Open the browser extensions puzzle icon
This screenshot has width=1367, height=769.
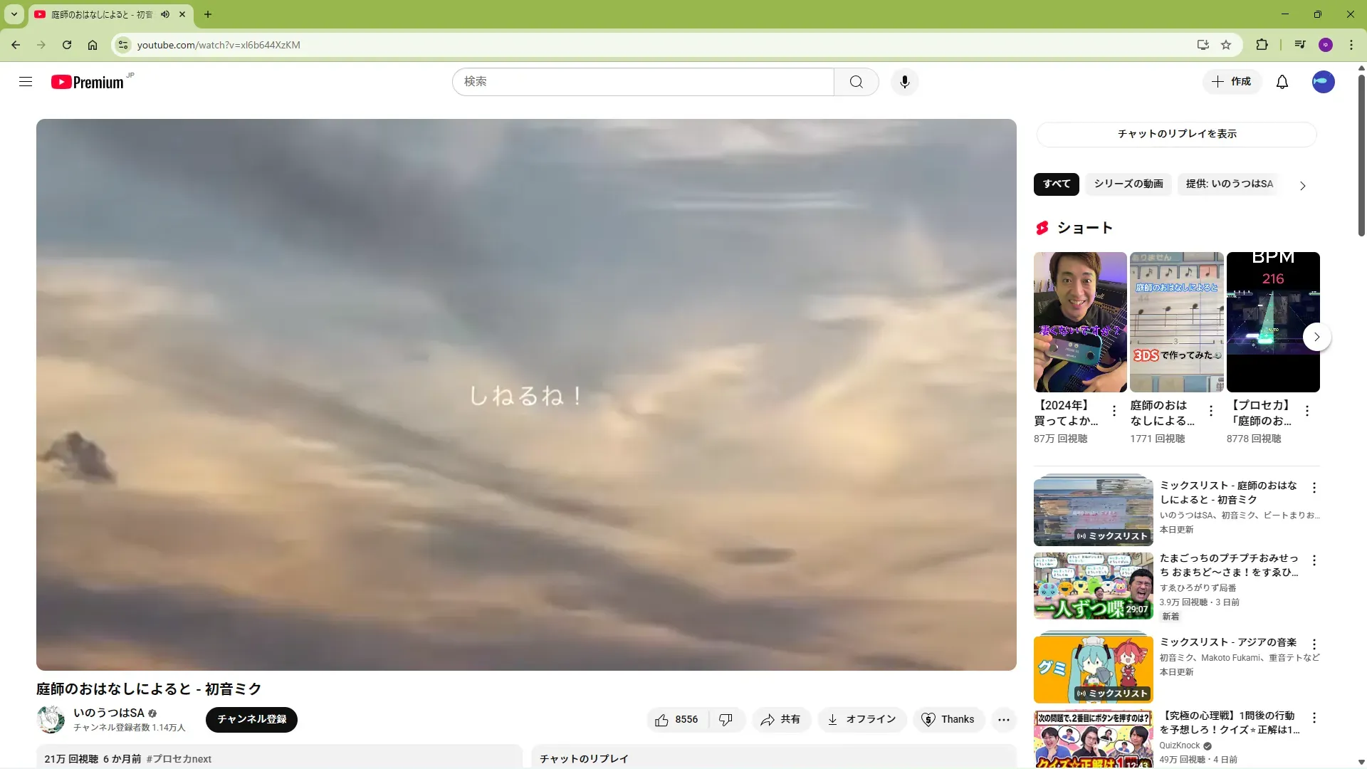[x=1262, y=45]
